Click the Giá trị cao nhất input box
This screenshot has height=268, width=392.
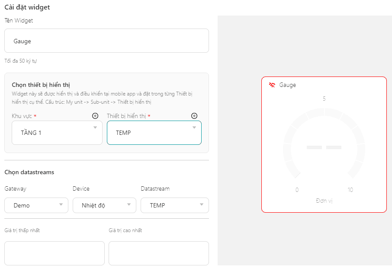[158, 253]
